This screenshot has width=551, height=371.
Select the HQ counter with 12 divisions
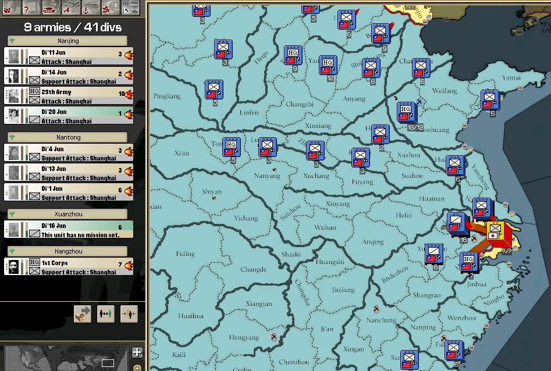click(x=328, y=65)
